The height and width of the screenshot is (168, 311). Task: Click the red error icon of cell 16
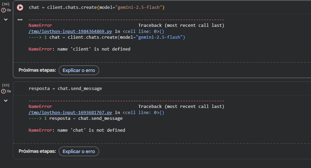pos(4,10)
